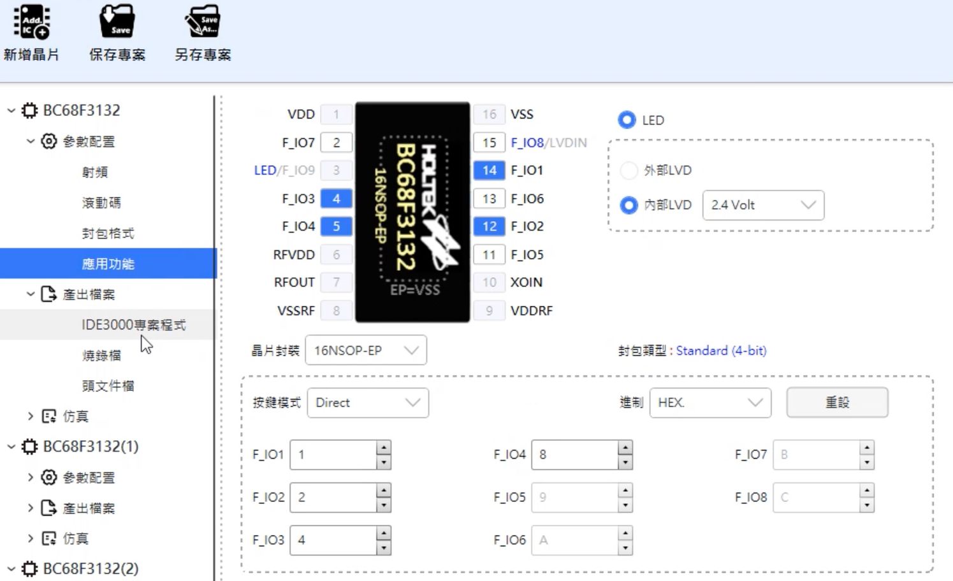The width and height of the screenshot is (953, 581).
Task: Click the Save project toolbar icon
Action: tap(117, 22)
